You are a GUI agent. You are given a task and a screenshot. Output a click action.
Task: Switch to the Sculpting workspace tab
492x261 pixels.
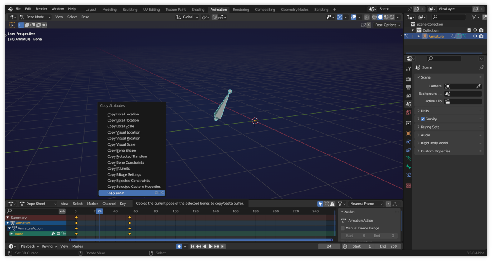pos(130,10)
